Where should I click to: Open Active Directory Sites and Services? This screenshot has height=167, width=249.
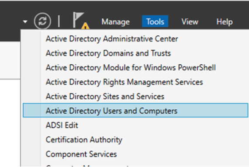coord(135,97)
